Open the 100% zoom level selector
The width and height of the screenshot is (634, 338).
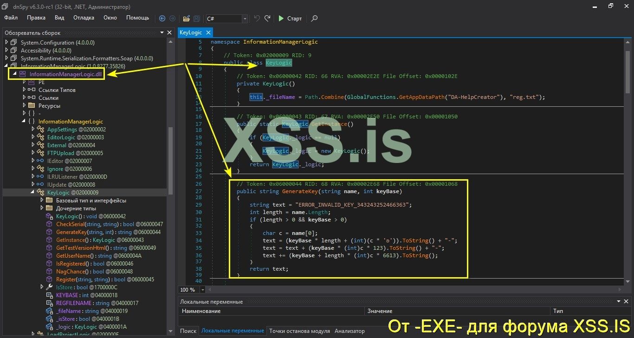[x=202, y=289]
